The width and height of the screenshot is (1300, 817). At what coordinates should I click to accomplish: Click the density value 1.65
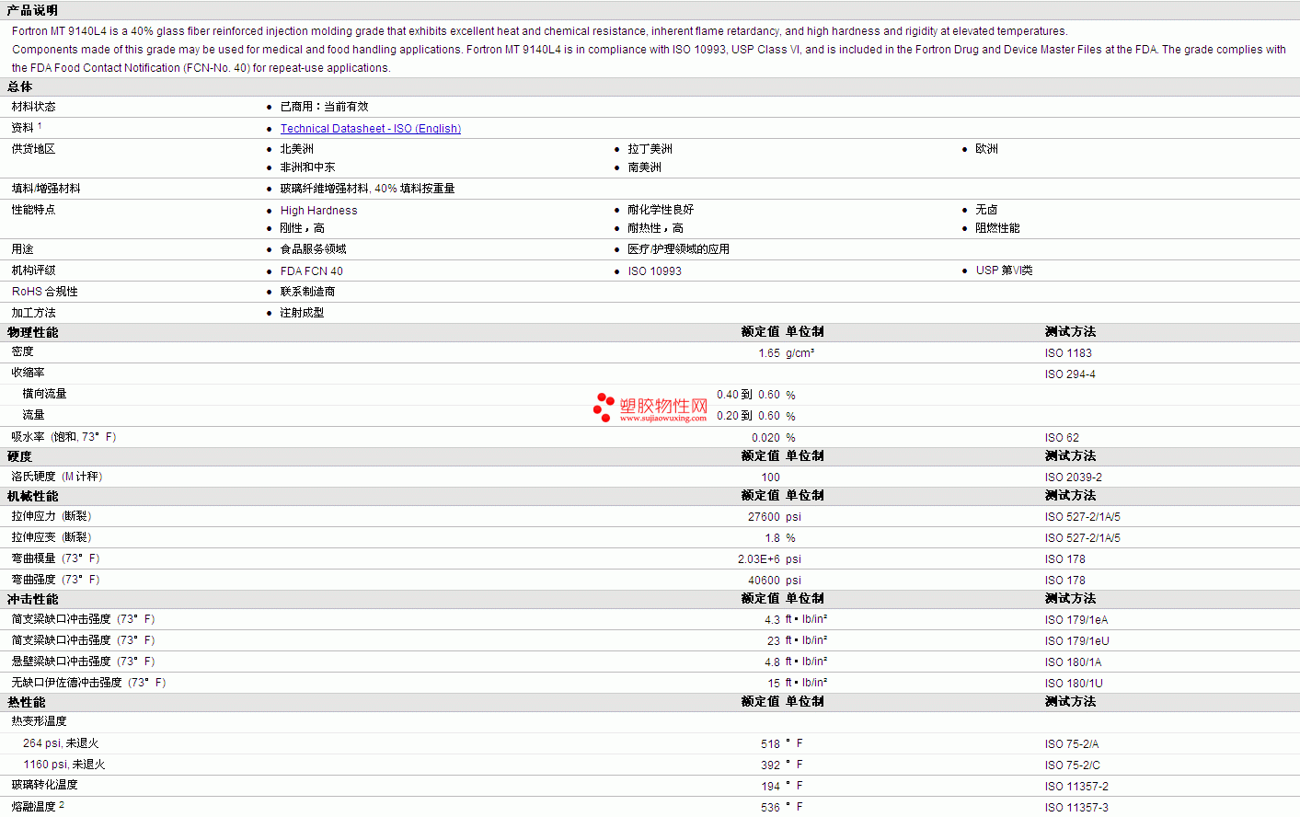[769, 353]
